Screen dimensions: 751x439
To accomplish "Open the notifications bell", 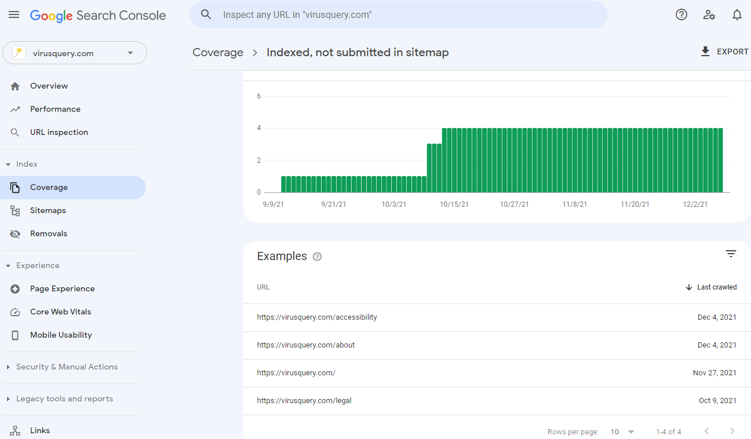I will 737,14.
